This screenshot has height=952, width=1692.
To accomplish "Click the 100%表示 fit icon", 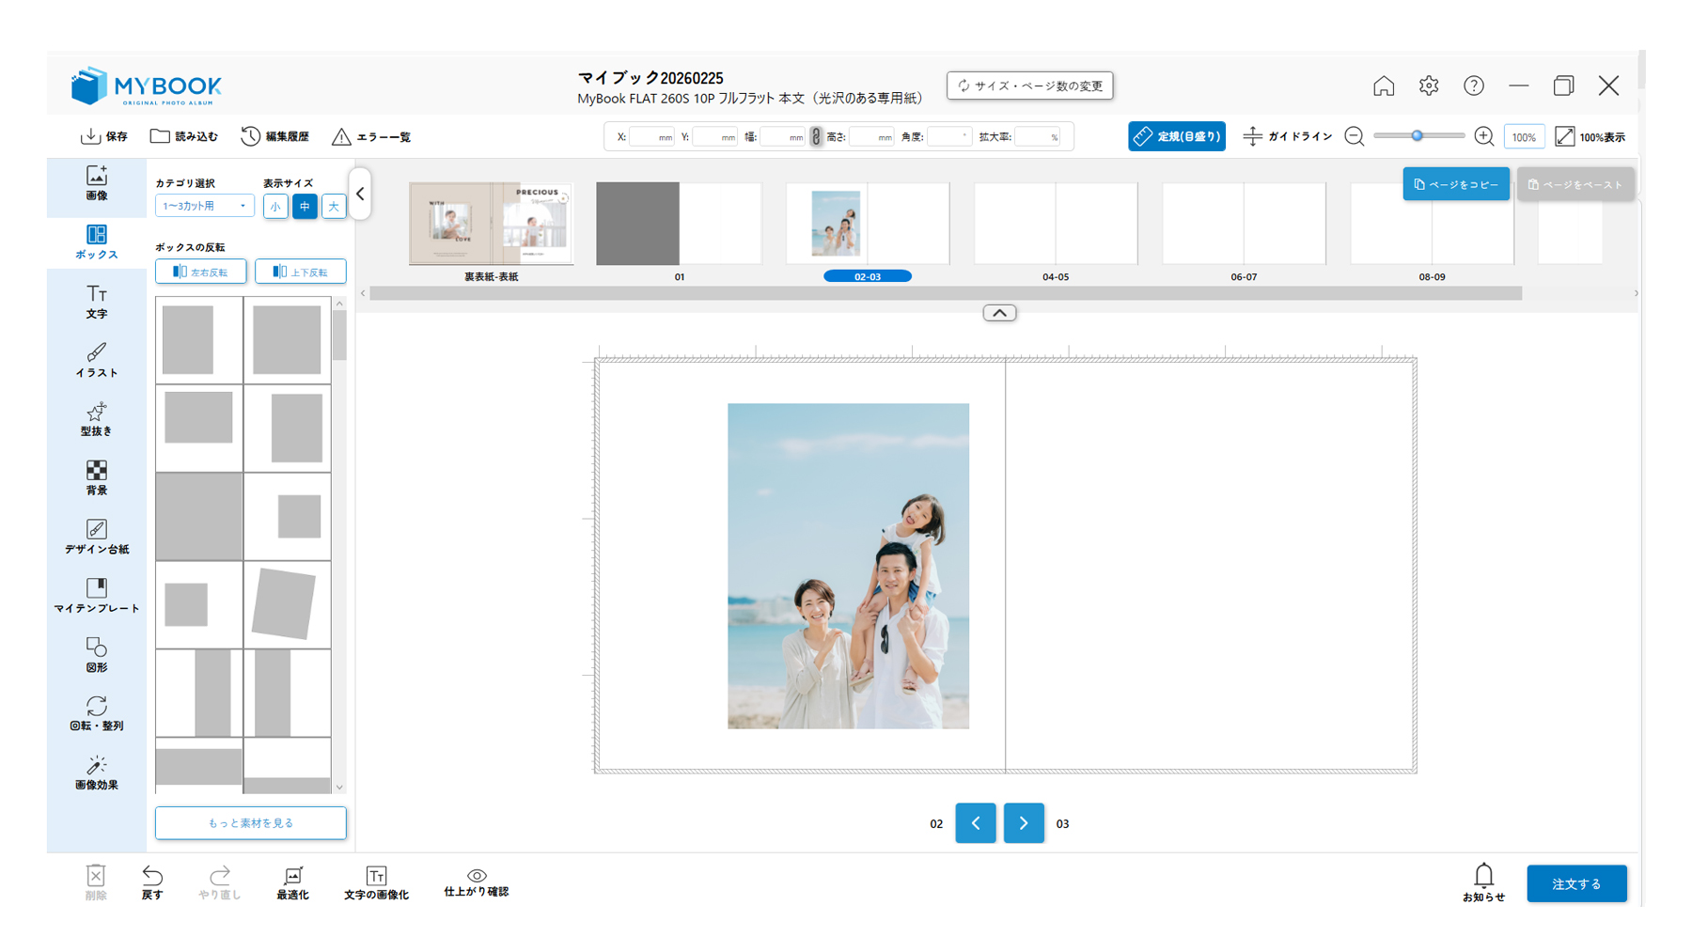I will click(1565, 136).
